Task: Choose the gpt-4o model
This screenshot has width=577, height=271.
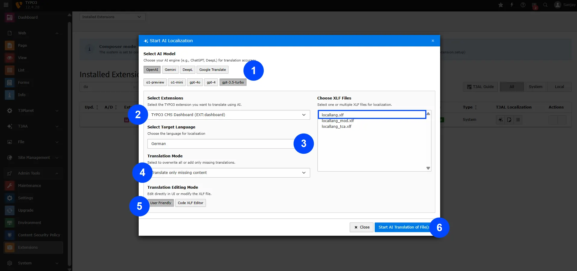Action: coord(195,82)
